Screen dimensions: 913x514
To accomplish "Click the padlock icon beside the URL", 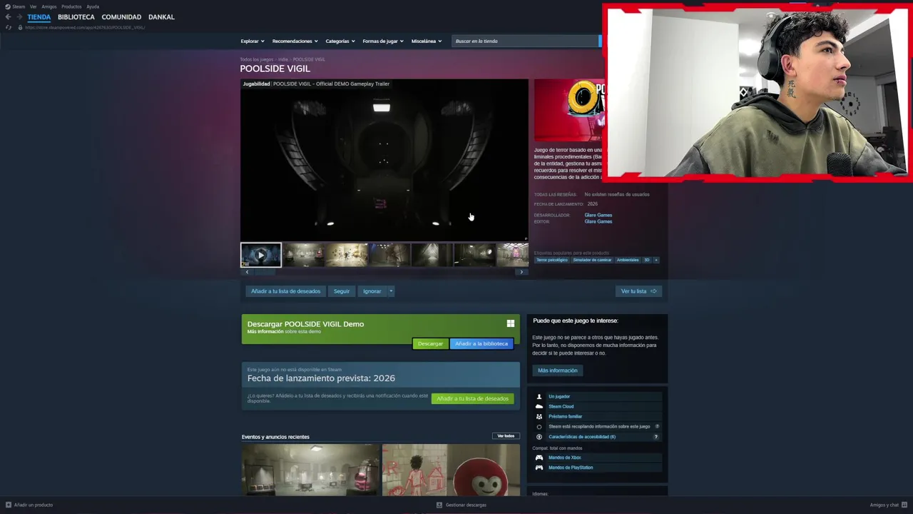I will 20,27.
